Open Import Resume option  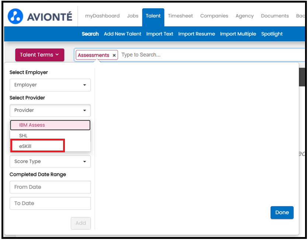[x=197, y=34]
